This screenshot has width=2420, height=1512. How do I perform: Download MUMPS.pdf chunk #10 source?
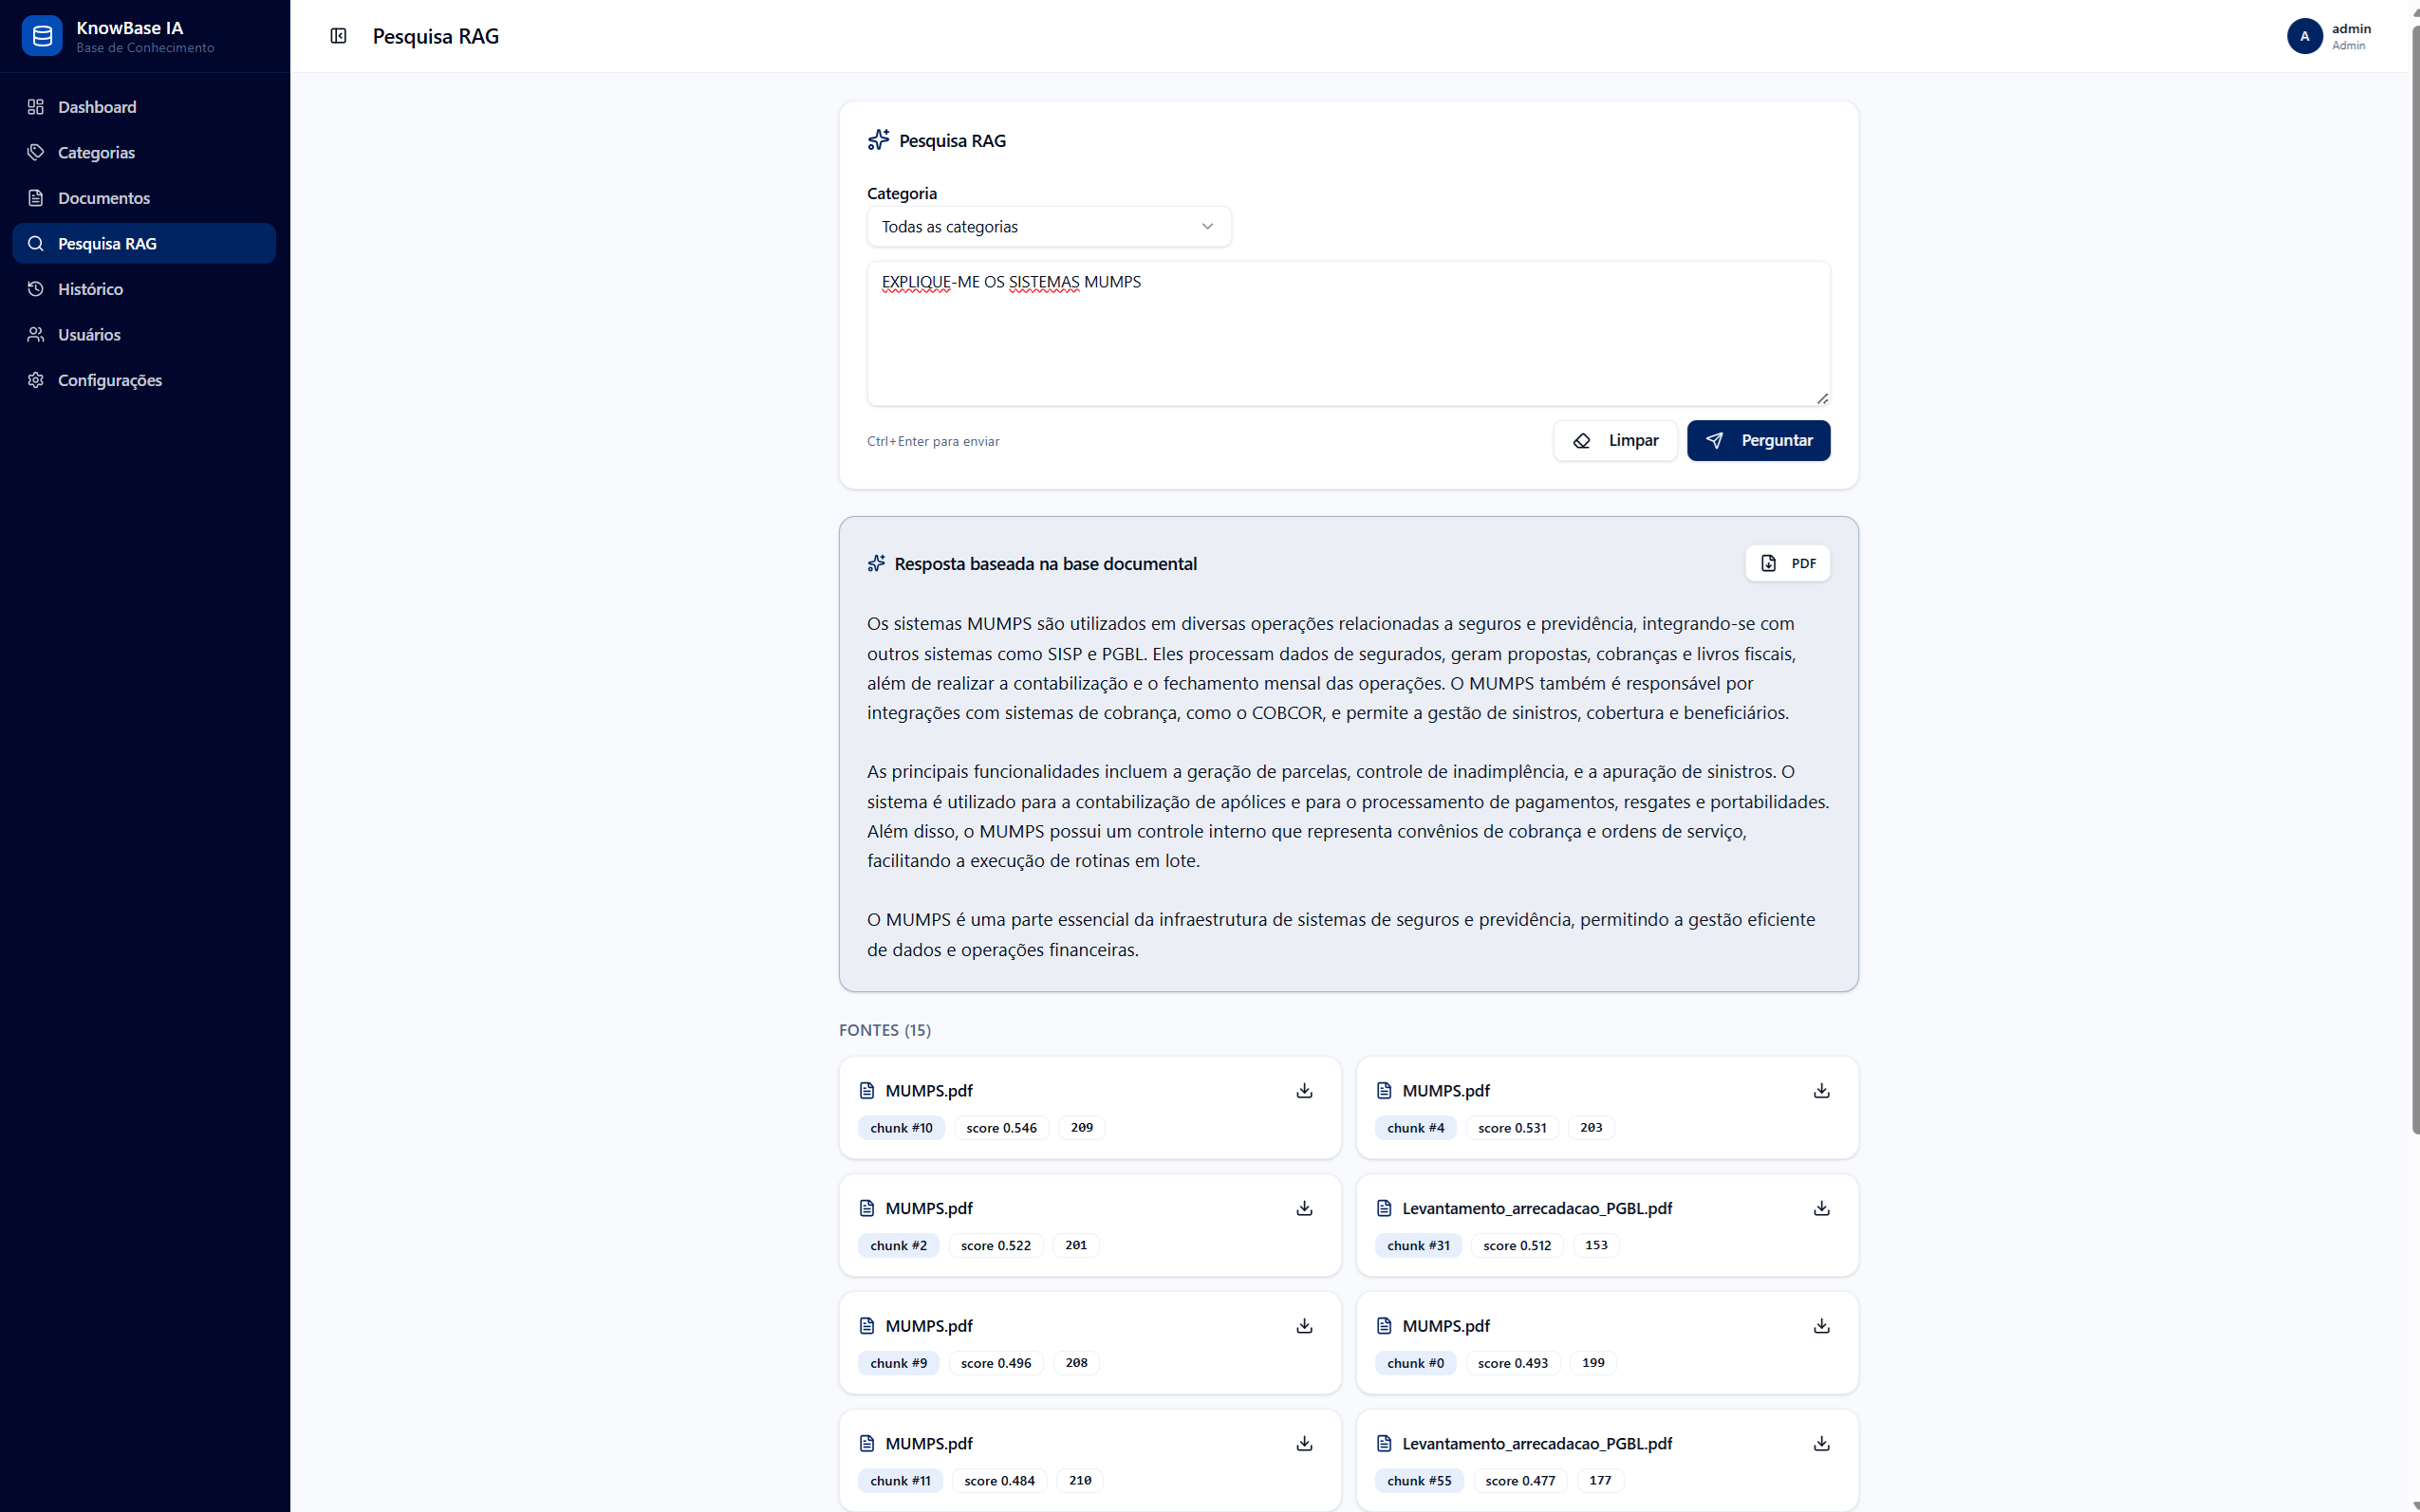pos(1304,1091)
